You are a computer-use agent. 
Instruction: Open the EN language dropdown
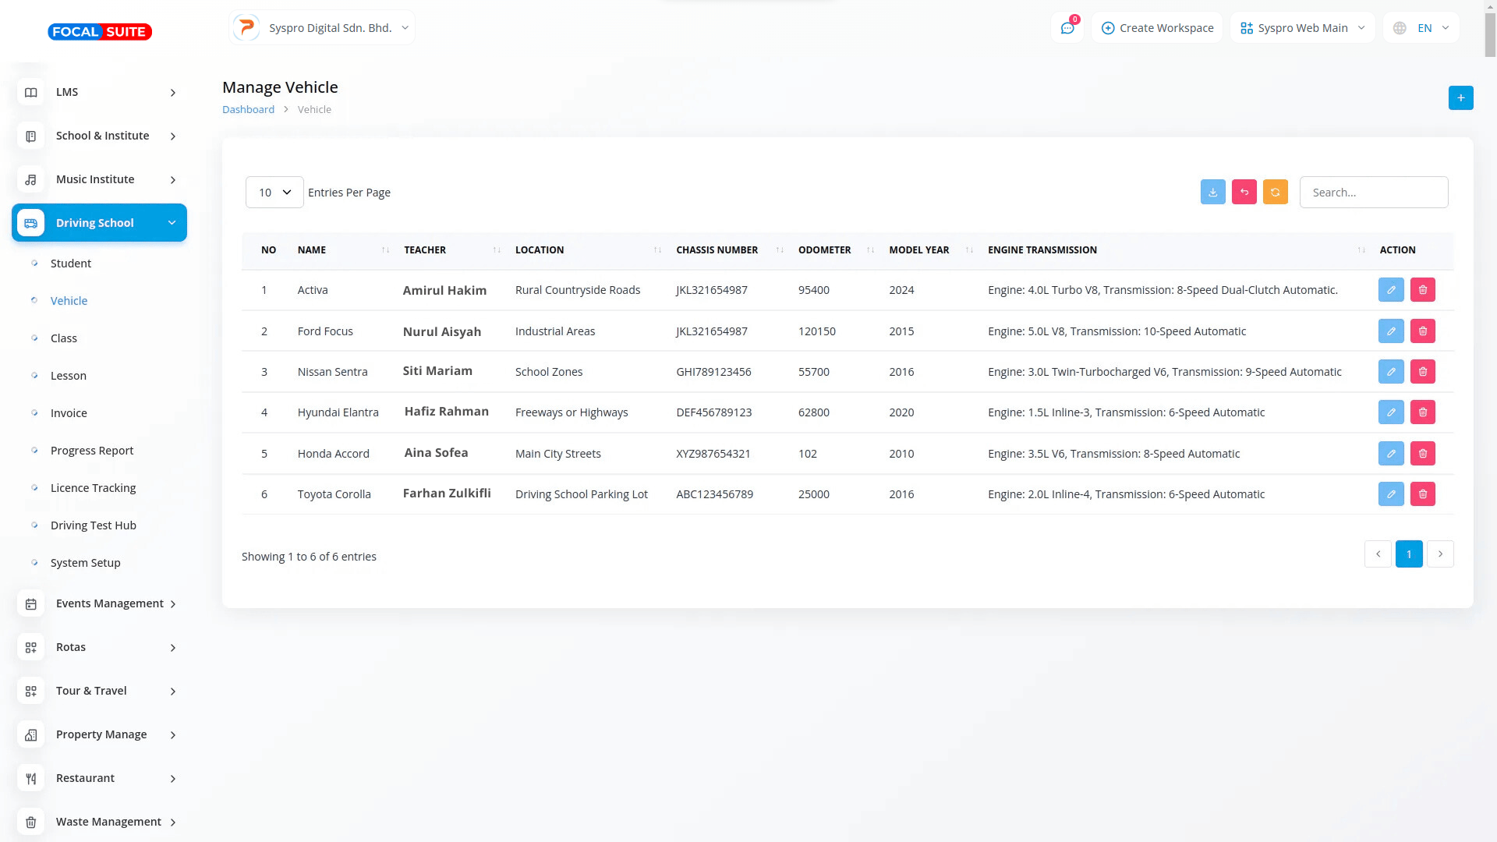coord(1421,28)
